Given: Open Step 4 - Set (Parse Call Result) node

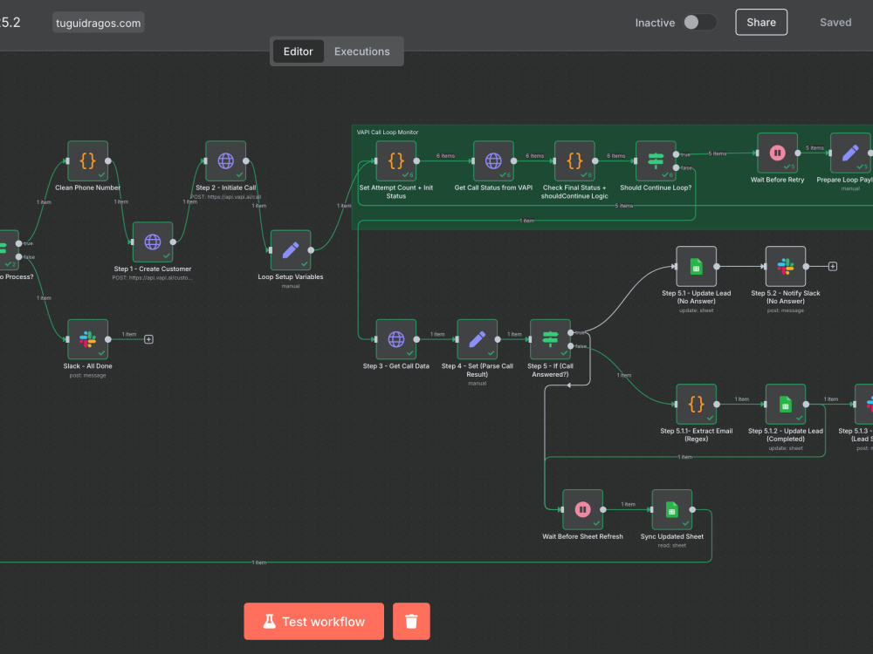Looking at the screenshot, I should [478, 339].
